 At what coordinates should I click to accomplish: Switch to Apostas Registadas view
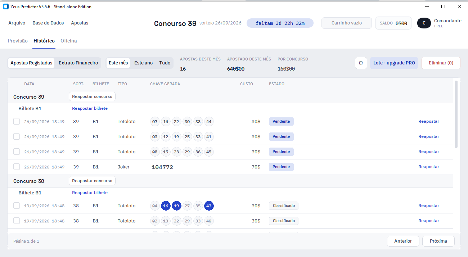31,63
